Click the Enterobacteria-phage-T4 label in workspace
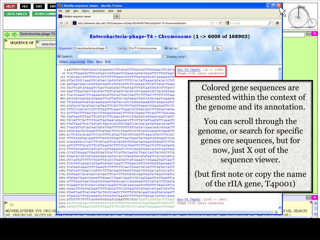This screenshot has height=240, width=320. coord(37,34)
